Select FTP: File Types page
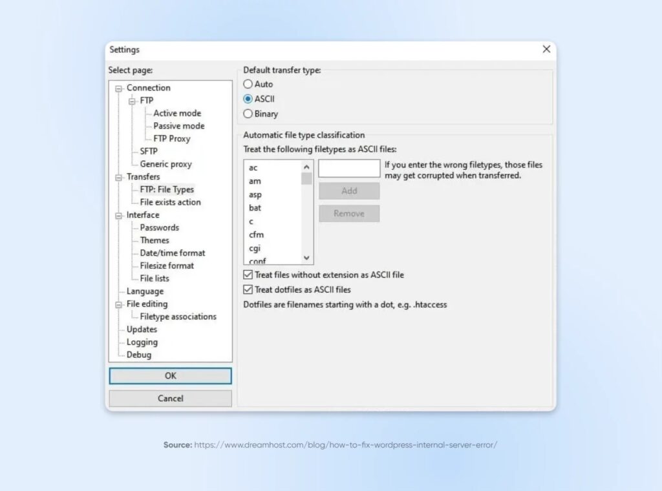The image size is (662, 491). (x=167, y=189)
